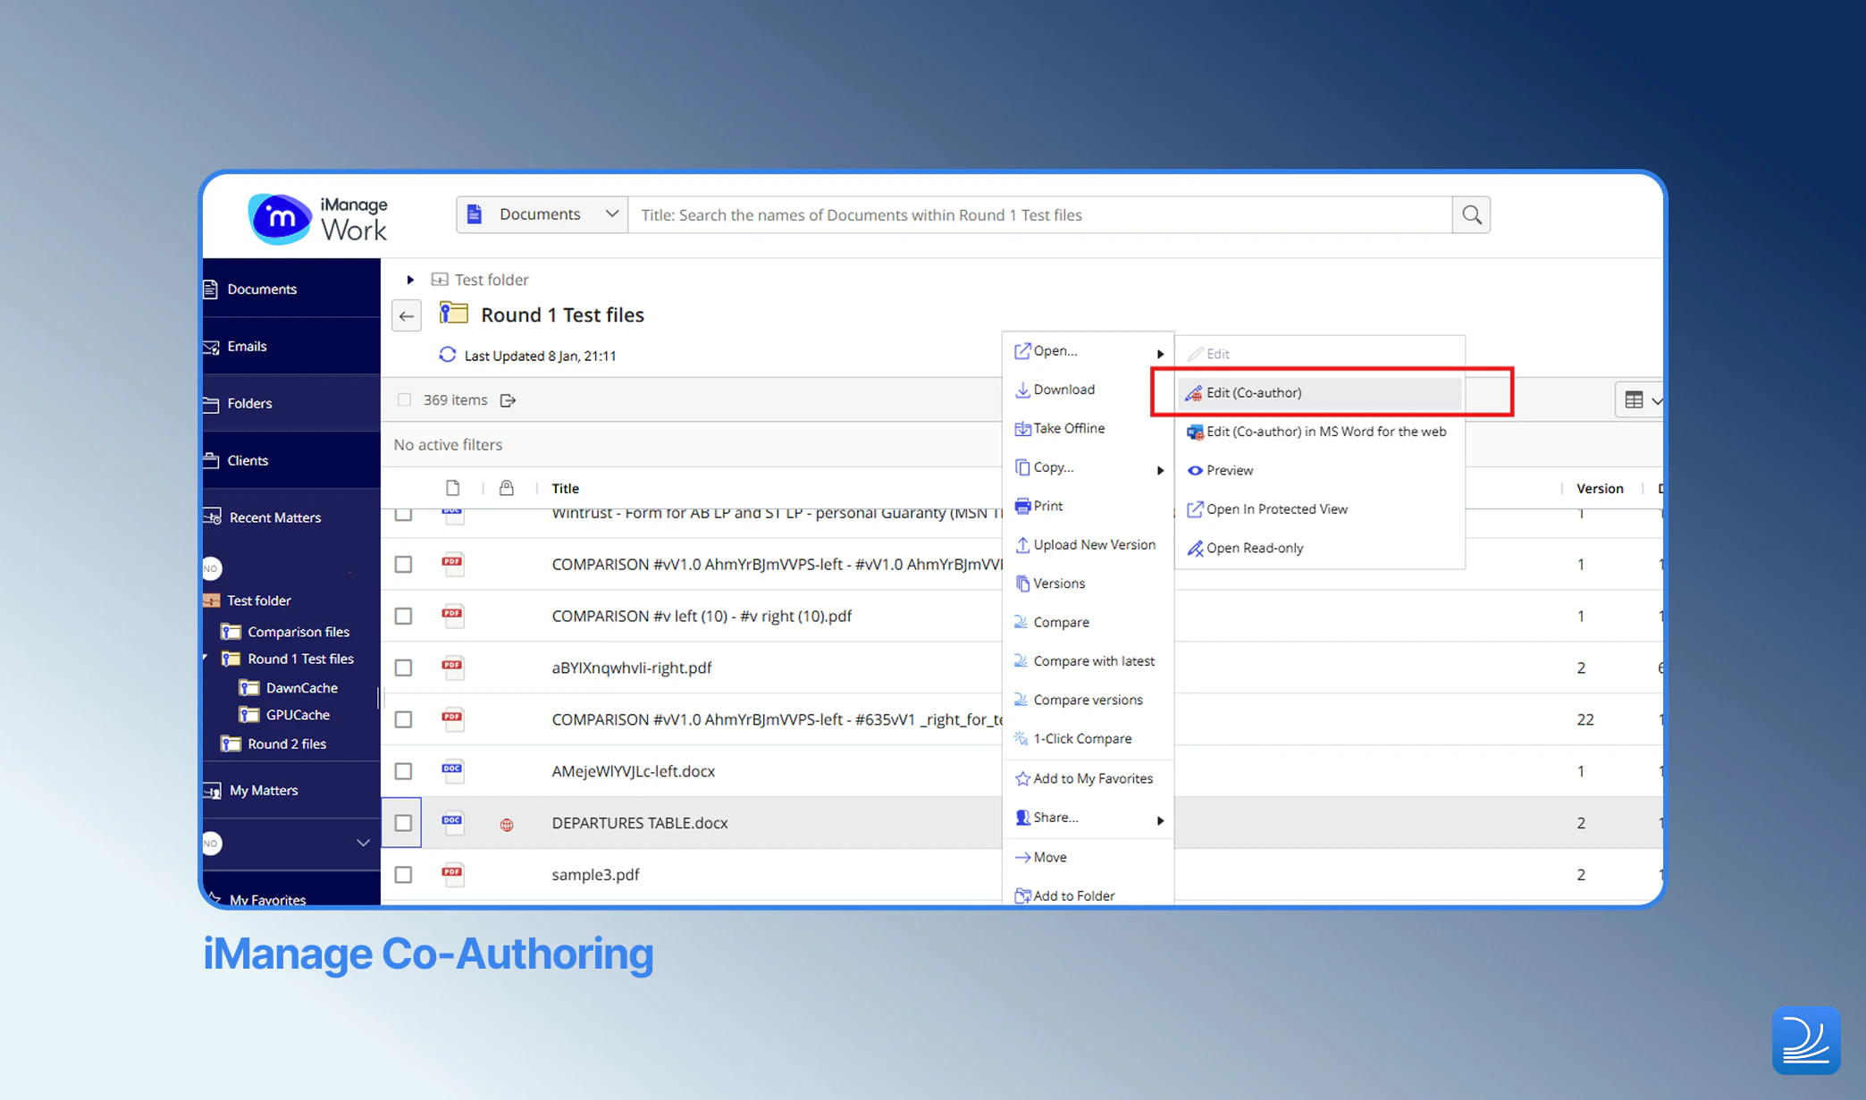Check the box for sample3.pdf
The height and width of the screenshot is (1100, 1866).
point(403,875)
